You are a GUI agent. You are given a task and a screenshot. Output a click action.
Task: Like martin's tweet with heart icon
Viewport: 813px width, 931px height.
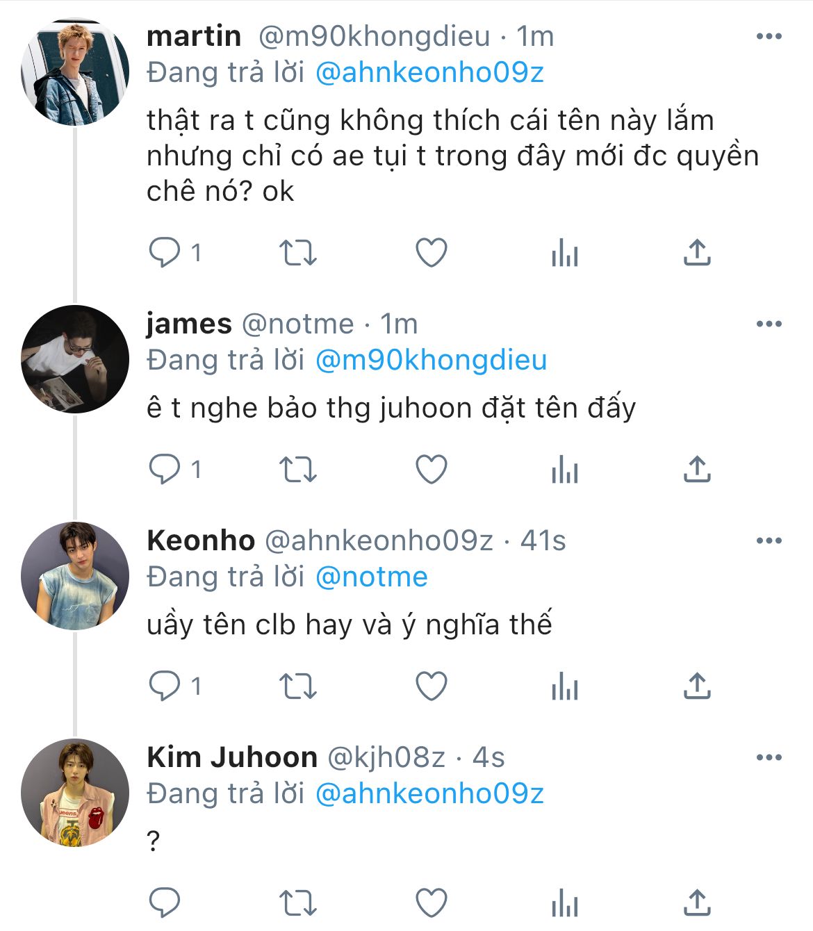click(431, 253)
